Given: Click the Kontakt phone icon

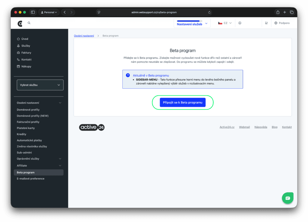Looking at the screenshot, I should tap(18, 59).
